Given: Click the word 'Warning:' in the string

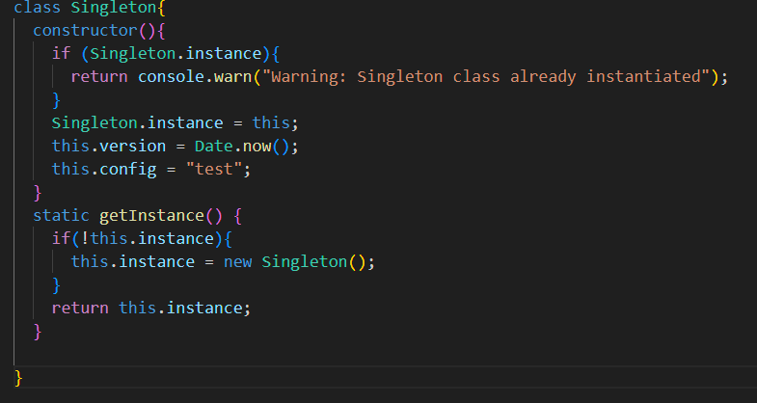Looking at the screenshot, I should click(309, 76).
